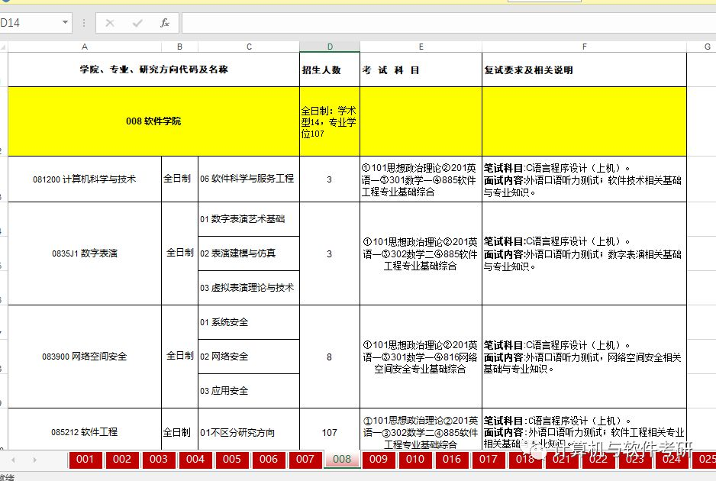This screenshot has width=716, height=481.
Task: Switch to sheet tab 016
Action: click(452, 459)
